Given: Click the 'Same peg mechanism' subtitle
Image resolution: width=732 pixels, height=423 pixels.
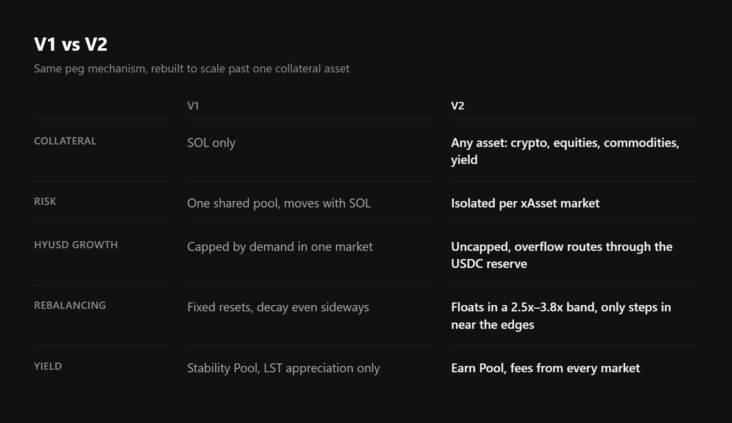Looking at the screenshot, I should 192,68.
